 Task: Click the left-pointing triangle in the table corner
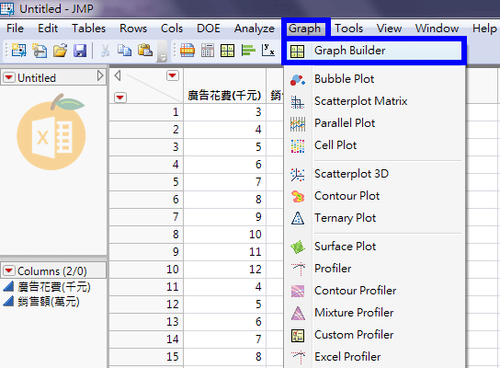click(118, 75)
